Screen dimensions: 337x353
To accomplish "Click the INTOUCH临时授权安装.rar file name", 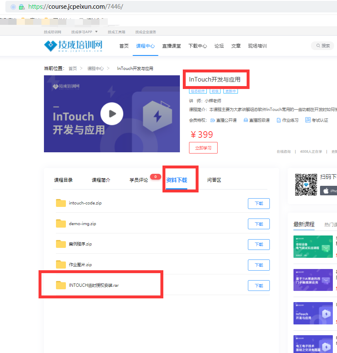I will pos(94,285).
